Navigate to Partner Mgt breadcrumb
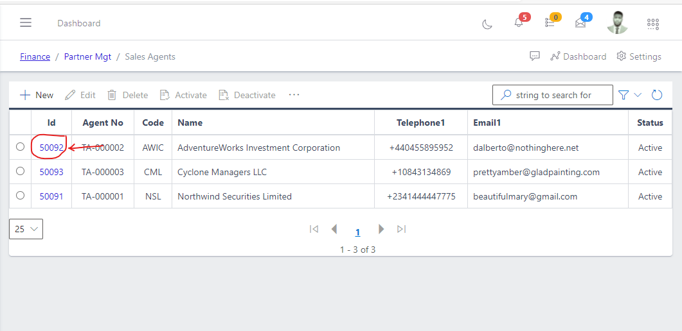This screenshot has width=682, height=331. tap(87, 56)
